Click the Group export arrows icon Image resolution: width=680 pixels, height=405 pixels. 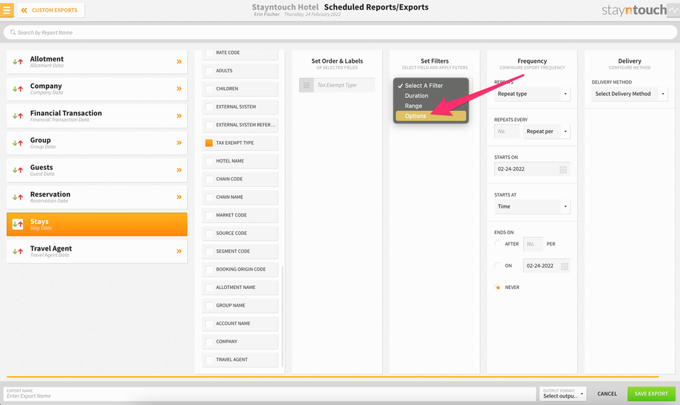pyautogui.click(x=18, y=143)
